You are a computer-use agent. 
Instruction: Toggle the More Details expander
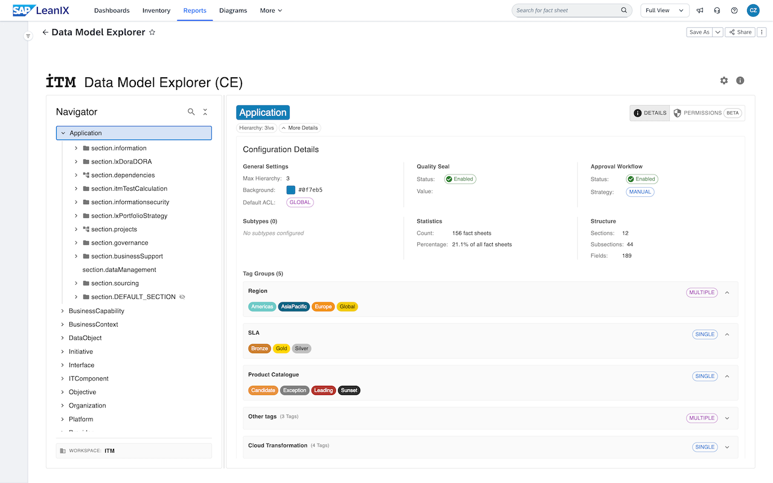[x=300, y=128]
